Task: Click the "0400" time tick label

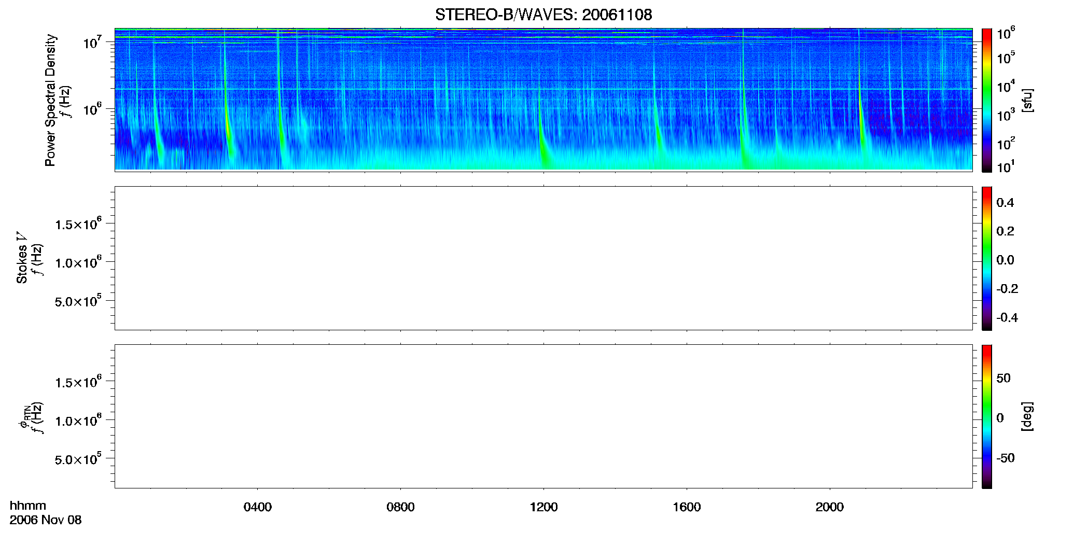Action: point(258,507)
